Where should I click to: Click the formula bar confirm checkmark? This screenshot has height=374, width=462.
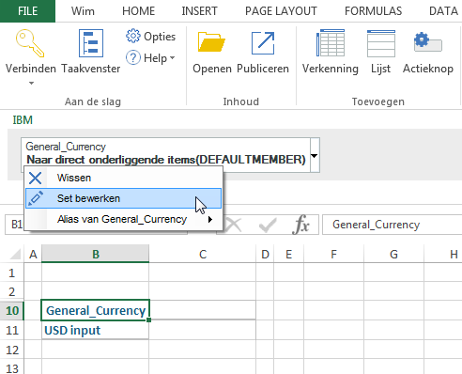pos(268,225)
